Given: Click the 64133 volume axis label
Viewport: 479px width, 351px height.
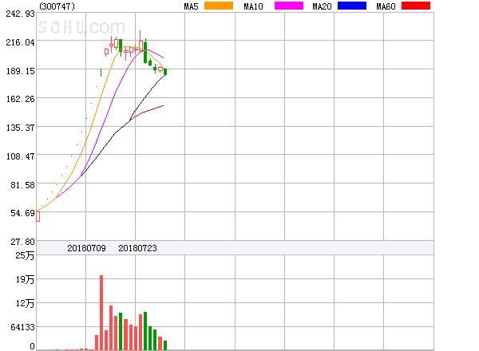Looking at the screenshot, I should point(23,327).
